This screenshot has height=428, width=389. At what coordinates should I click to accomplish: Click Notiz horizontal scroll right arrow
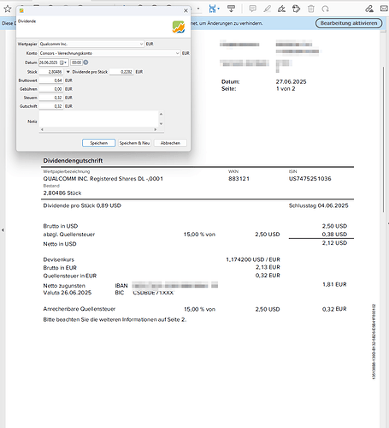(156, 129)
